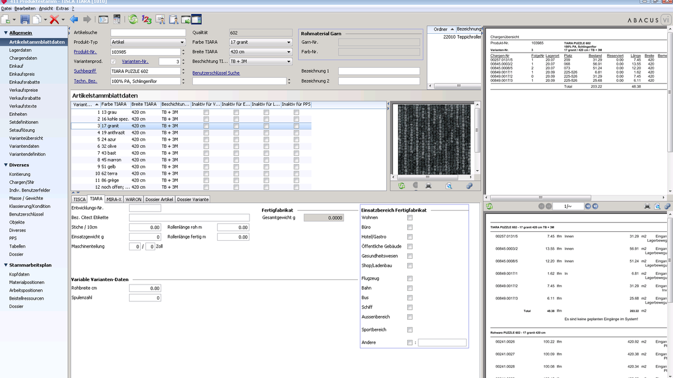Check the Aussenbereich box
This screenshot has height=378, width=673.
[410, 317]
